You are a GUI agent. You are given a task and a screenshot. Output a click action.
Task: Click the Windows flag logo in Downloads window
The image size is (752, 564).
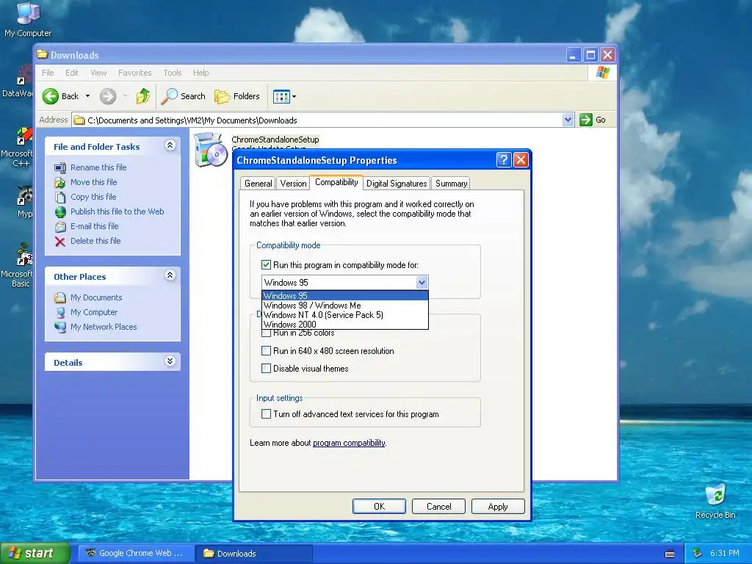[602, 73]
